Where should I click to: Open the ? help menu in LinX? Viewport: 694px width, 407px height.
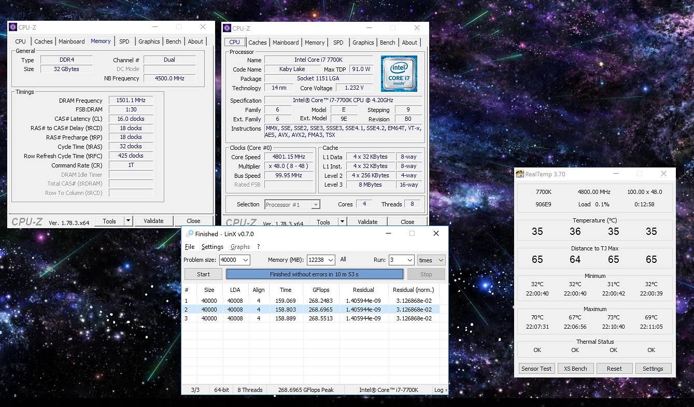[x=259, y=247]
